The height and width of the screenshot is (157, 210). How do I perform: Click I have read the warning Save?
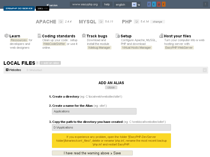[92, 153]
